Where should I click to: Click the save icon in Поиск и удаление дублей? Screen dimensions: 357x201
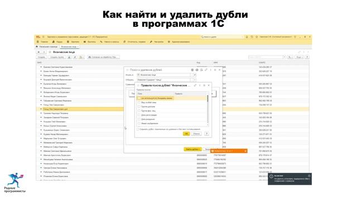192,70
